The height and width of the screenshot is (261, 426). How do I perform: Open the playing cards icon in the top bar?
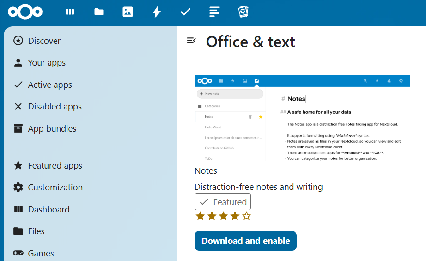point(243,12)
